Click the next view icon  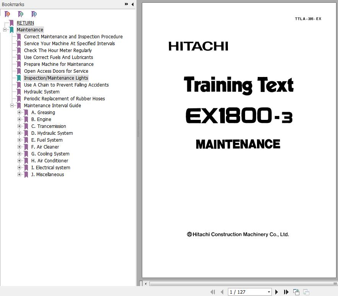pyautogui.click(x=306, y=292)
